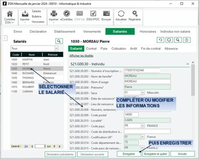The image size is (199, 159).
Task: Switch to the Déclaration tab
Action: click(x=38, y=31)
